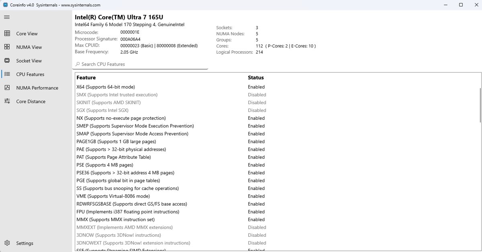This screenshot has width=482, height=252.
Task: Select the PAE physical addresses row
Action: [x=277, y=149]
